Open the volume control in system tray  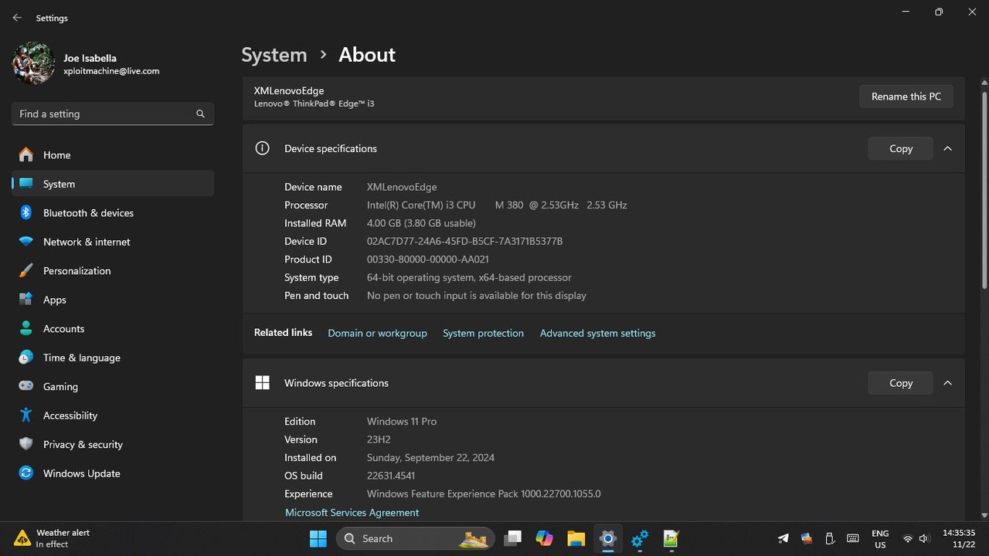click(x=924, y=538)
